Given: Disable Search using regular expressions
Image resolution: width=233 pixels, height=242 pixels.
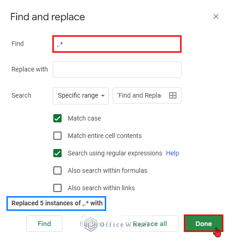Looking at the screenshot, I should tap(57, 153).
